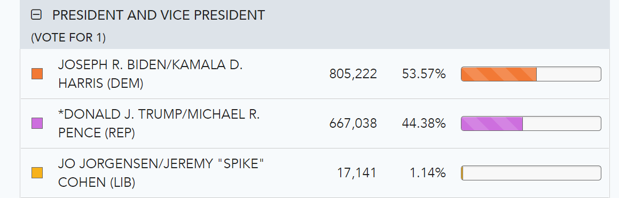Click the 667,038 vote count
The width and height of the screenshot is (619, 198).
click(353, 123)
